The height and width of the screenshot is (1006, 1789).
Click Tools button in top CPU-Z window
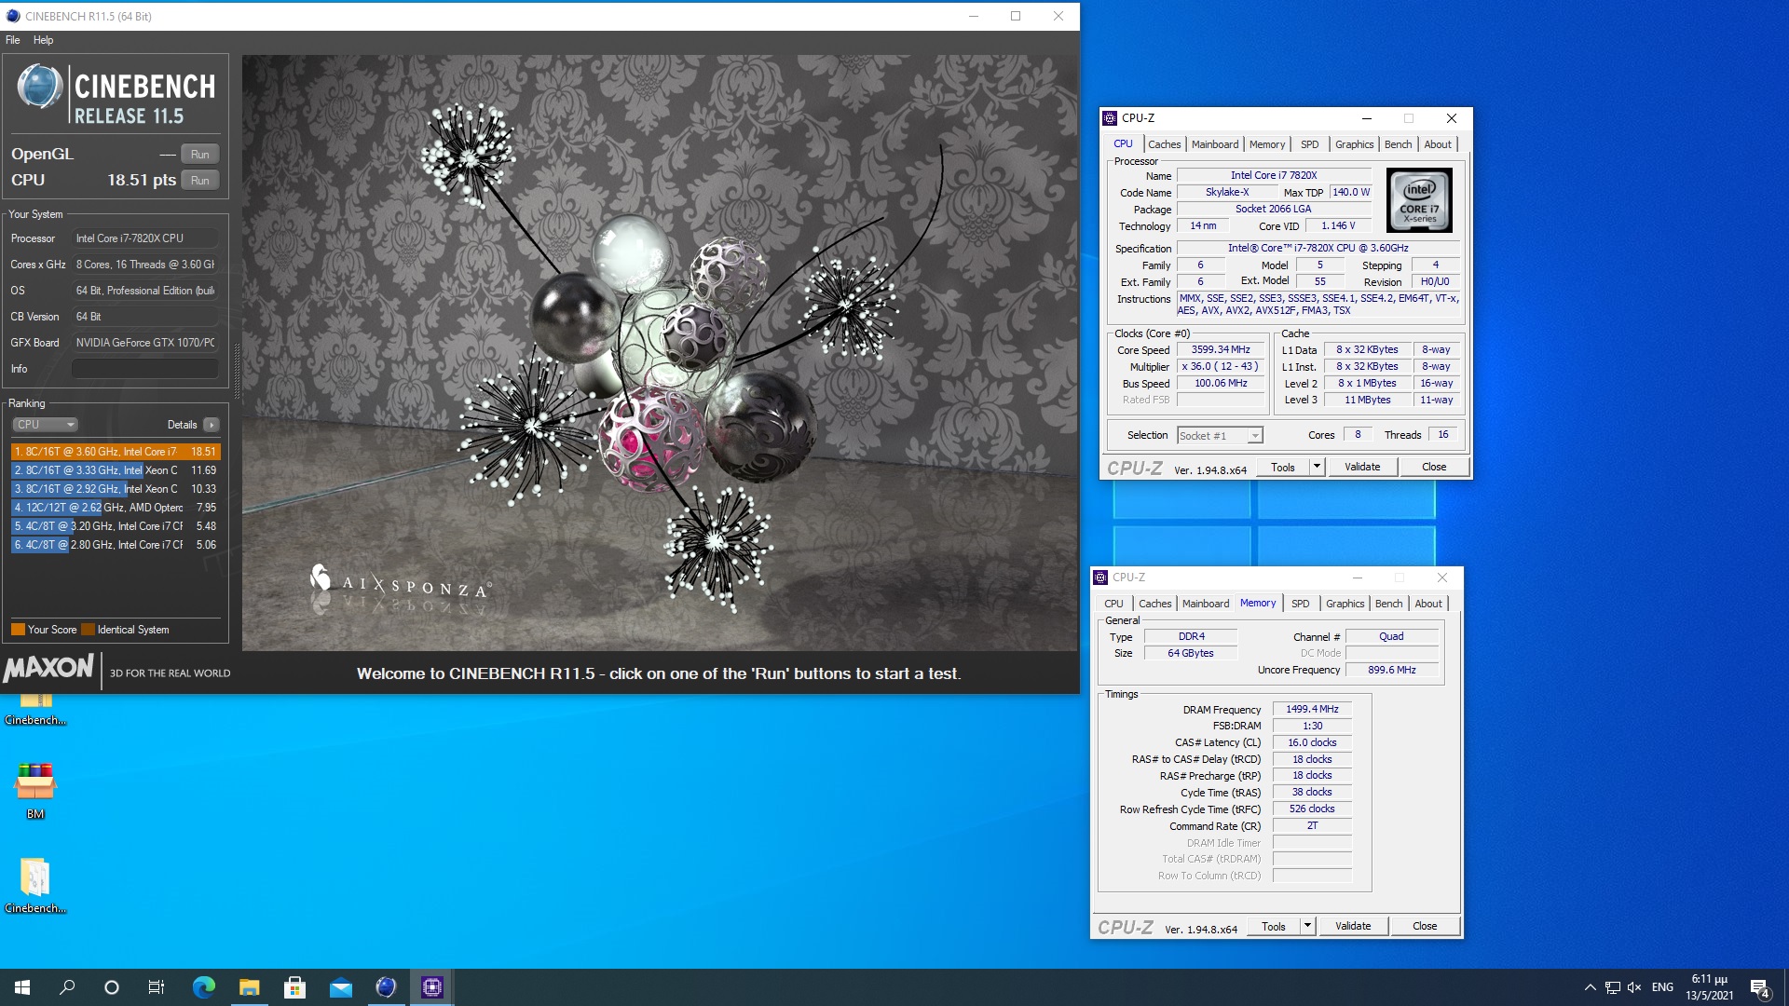coord(1283,468)
